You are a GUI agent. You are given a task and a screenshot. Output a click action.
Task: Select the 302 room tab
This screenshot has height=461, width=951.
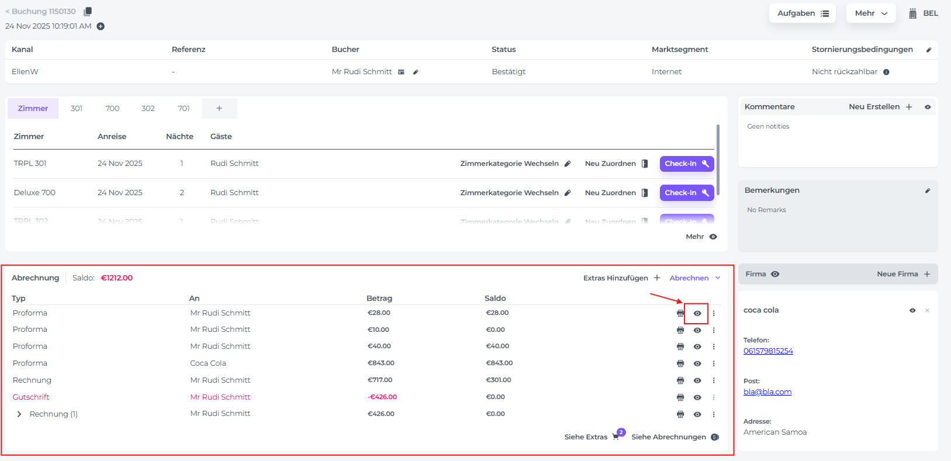[148, 109]
